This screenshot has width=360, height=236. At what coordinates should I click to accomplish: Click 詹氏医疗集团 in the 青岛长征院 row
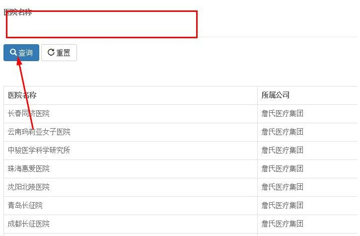click(282, 205)
